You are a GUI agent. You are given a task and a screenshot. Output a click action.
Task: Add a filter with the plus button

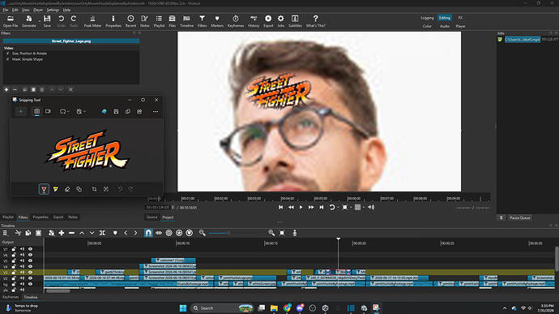[x=6, y=90]
